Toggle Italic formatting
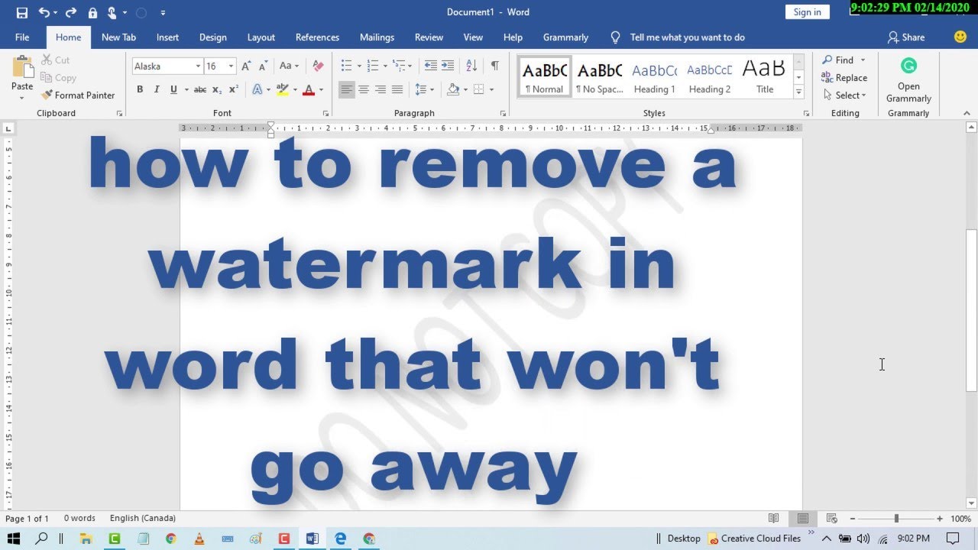978x550 pixels. point(157,89)
